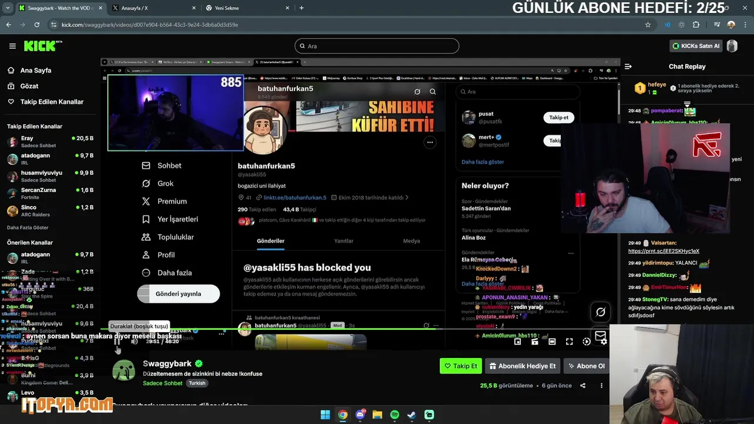The width and height of the screenshot is (754, 424).
Task: Click the Ara search field
Action: pyautogui.click(x=377, y=46)
